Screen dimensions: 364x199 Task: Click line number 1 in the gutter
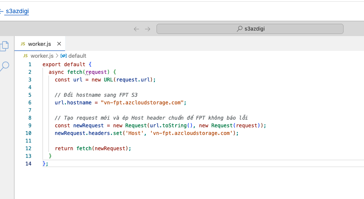point(30,64)
